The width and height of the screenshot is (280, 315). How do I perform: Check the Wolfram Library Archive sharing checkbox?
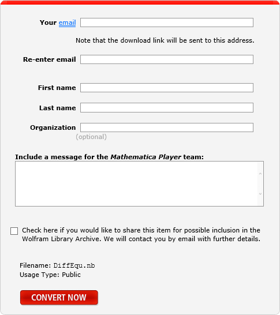[x=14, y=231]
